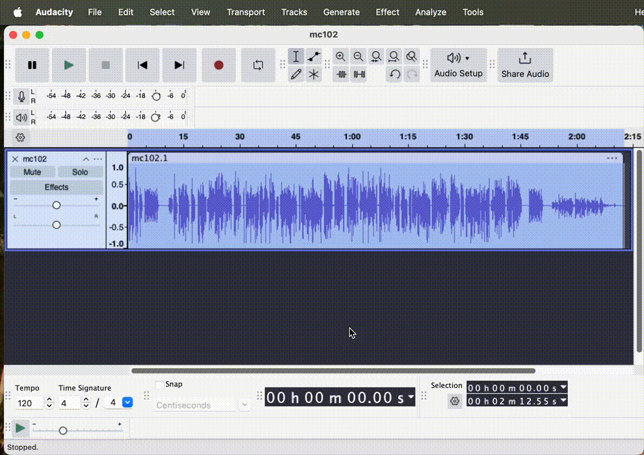The image size is (644, 455).
Task: Click the Pause transport button
Action: click(32, 65)
